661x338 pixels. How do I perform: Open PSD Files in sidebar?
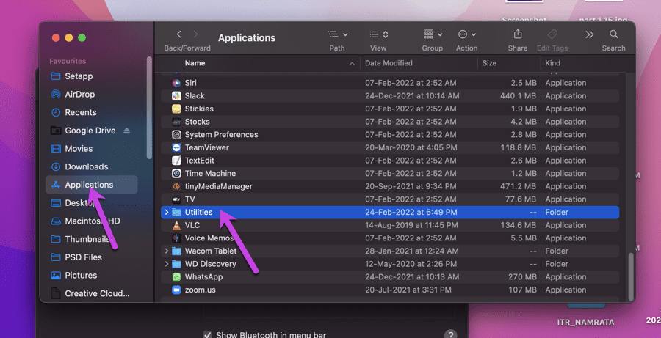click(x=83, y=257)
